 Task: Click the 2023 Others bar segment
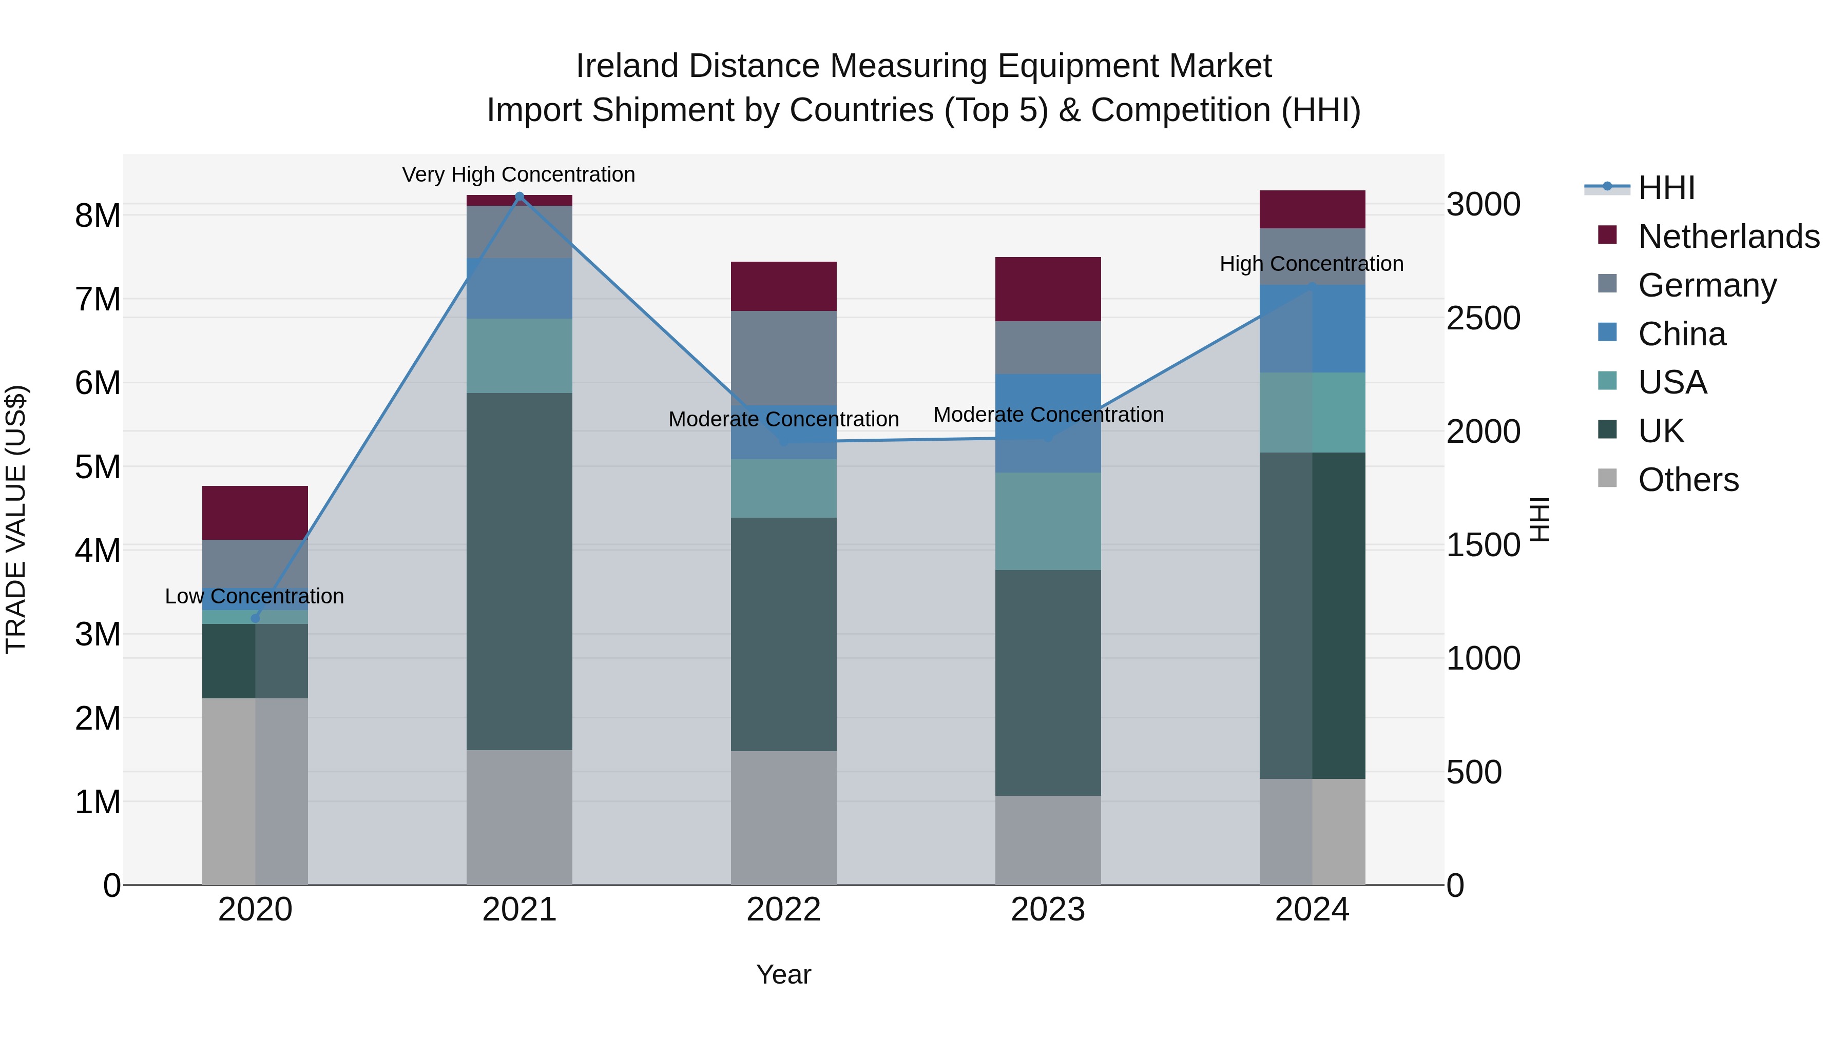(1048, 840)
